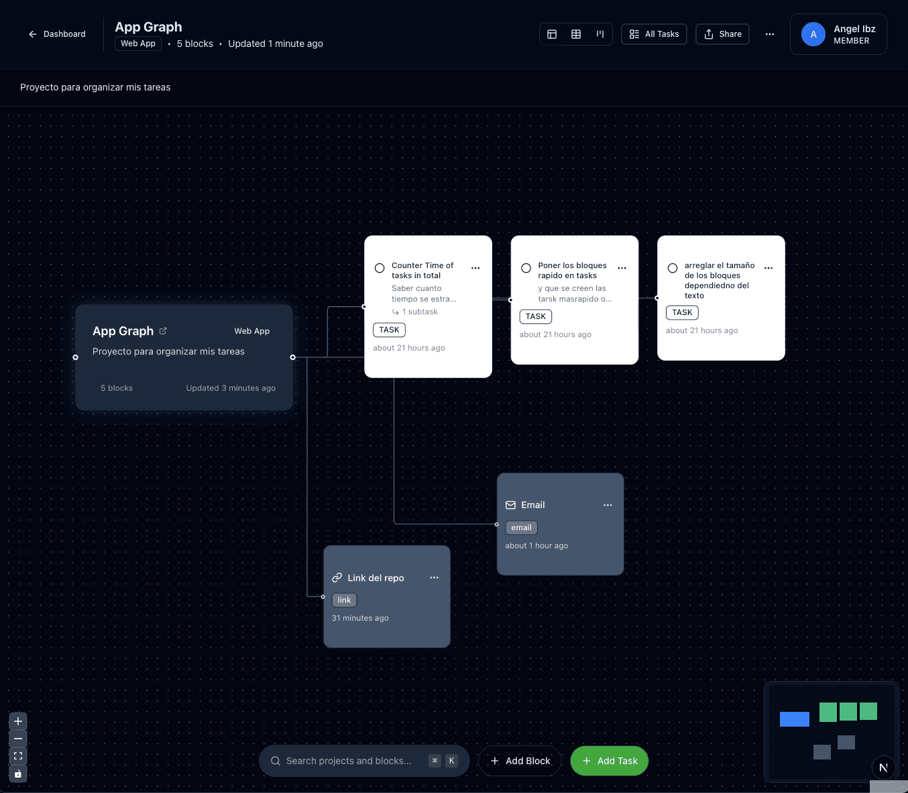Screen dimensions: 908x793
Task: Click the zoom in plus control
Action: coord(18,721)
